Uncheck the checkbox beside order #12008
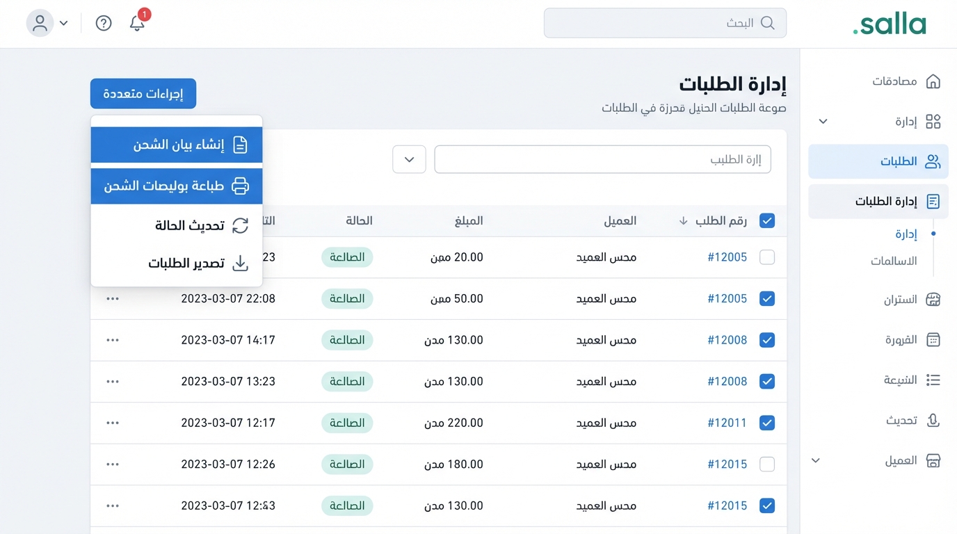957x534 pixels. [x=767, y=340]
